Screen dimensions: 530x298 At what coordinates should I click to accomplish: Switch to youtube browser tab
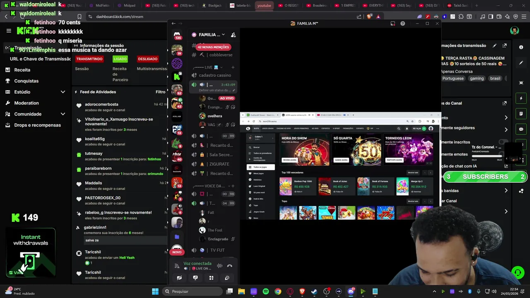(x=264, y=5)
